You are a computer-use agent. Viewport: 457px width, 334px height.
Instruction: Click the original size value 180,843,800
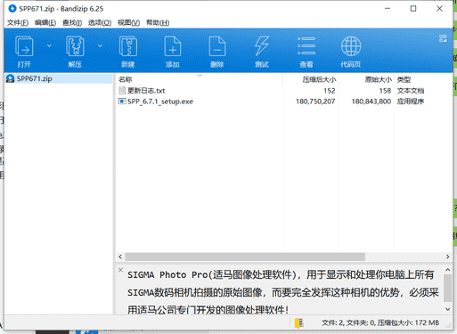tap(371, 102)
